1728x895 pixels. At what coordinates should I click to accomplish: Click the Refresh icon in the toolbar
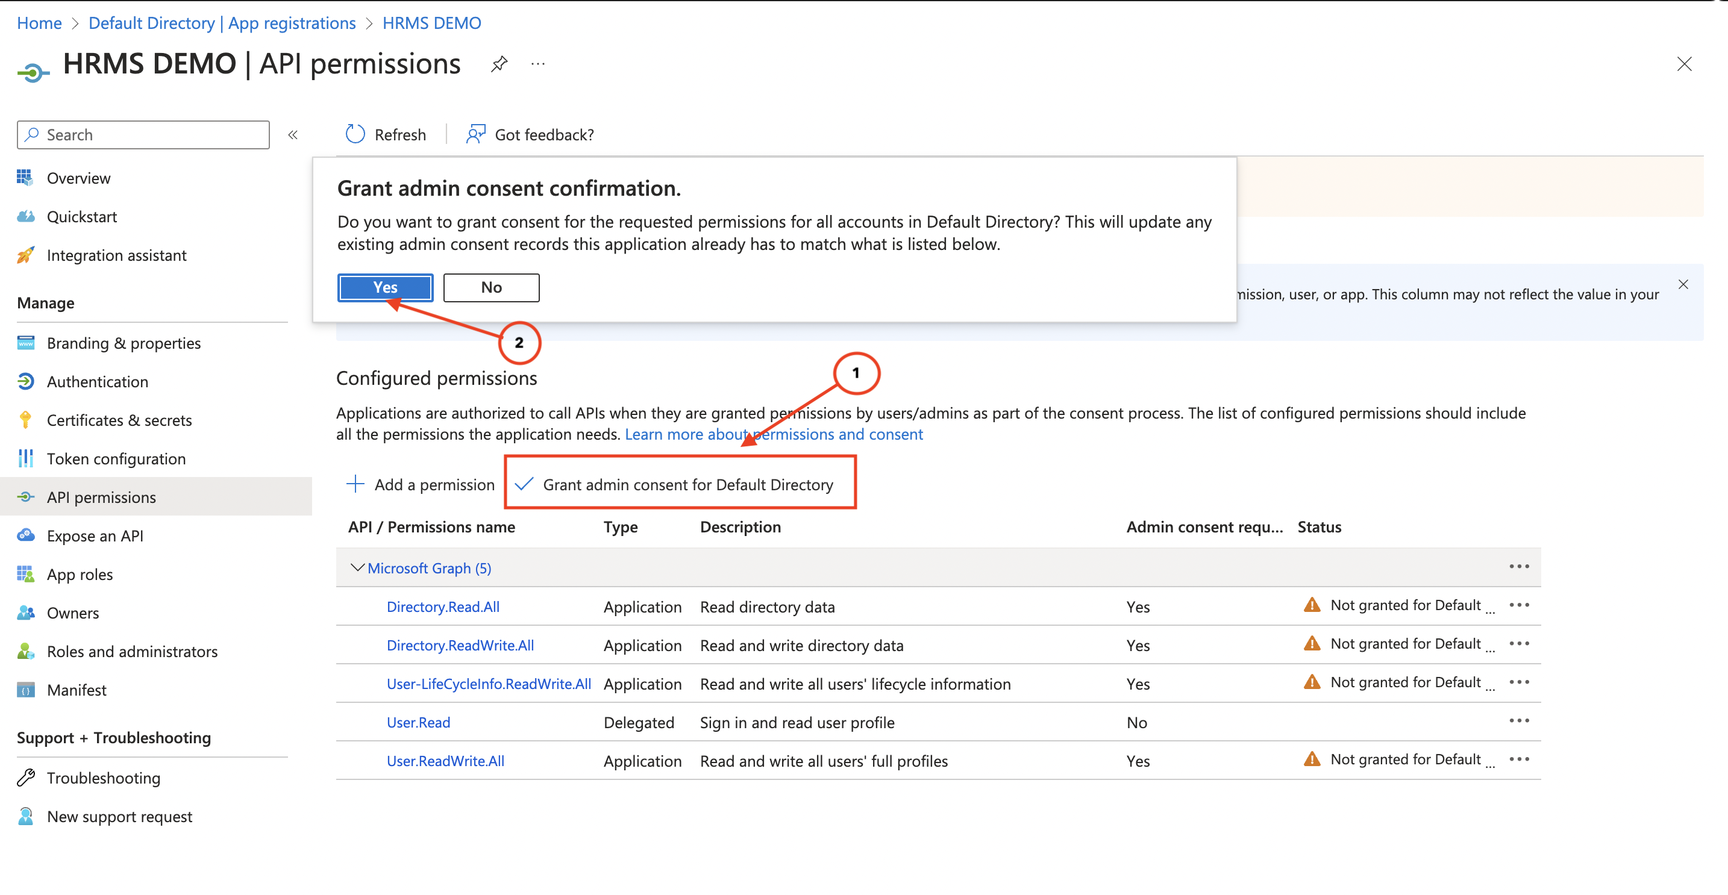[355, 135]
